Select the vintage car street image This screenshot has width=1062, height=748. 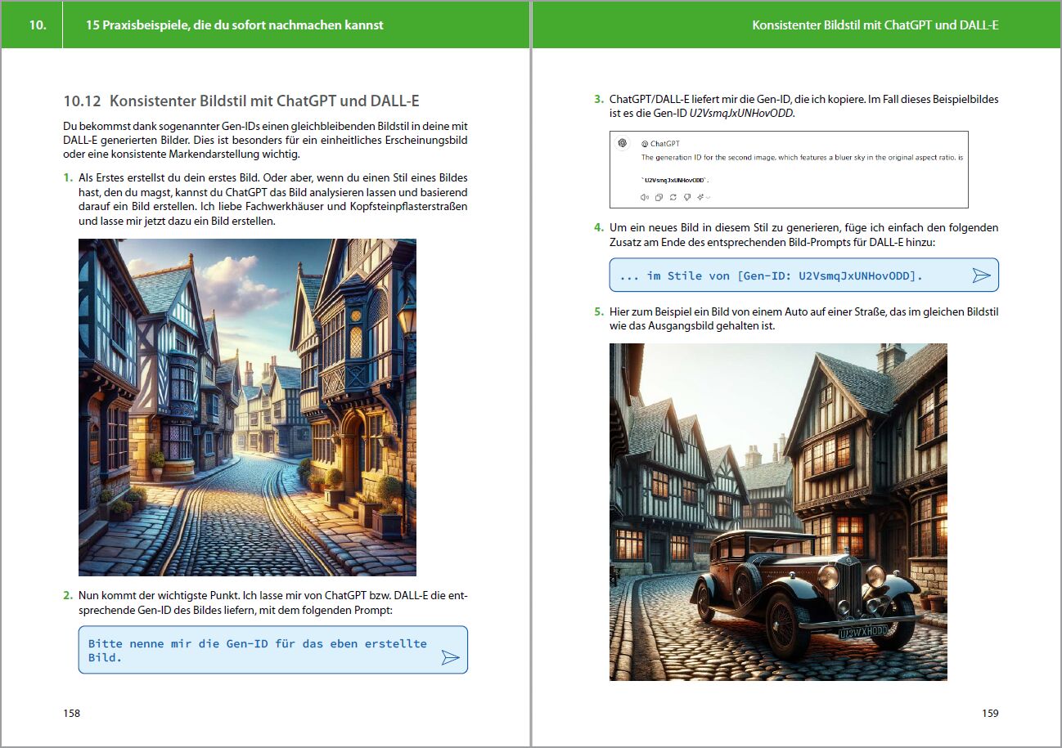[778, 512]
